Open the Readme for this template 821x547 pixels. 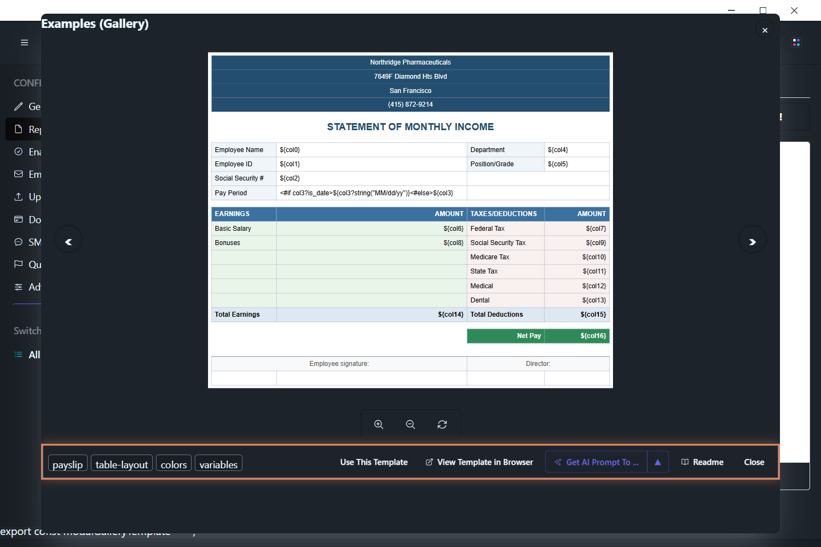703,462
